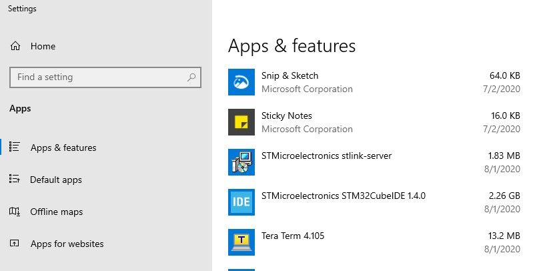Click the 2.26 GB size value

(504, 196)
